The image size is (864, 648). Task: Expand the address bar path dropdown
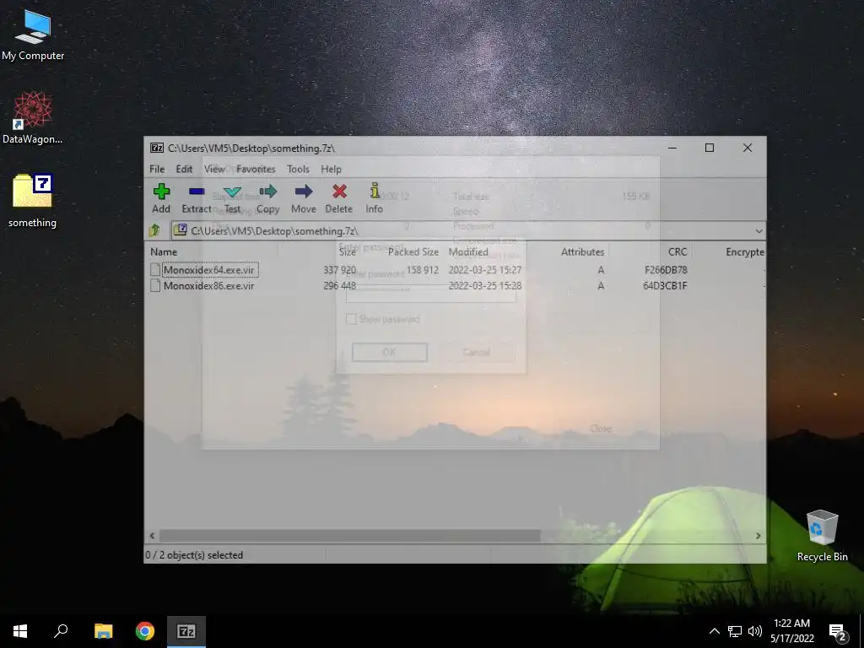(759, 231)
